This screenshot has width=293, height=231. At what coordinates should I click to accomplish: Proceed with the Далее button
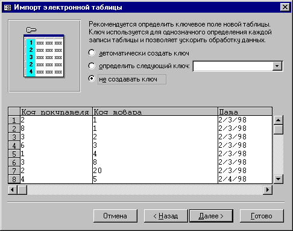coord(211,216)
